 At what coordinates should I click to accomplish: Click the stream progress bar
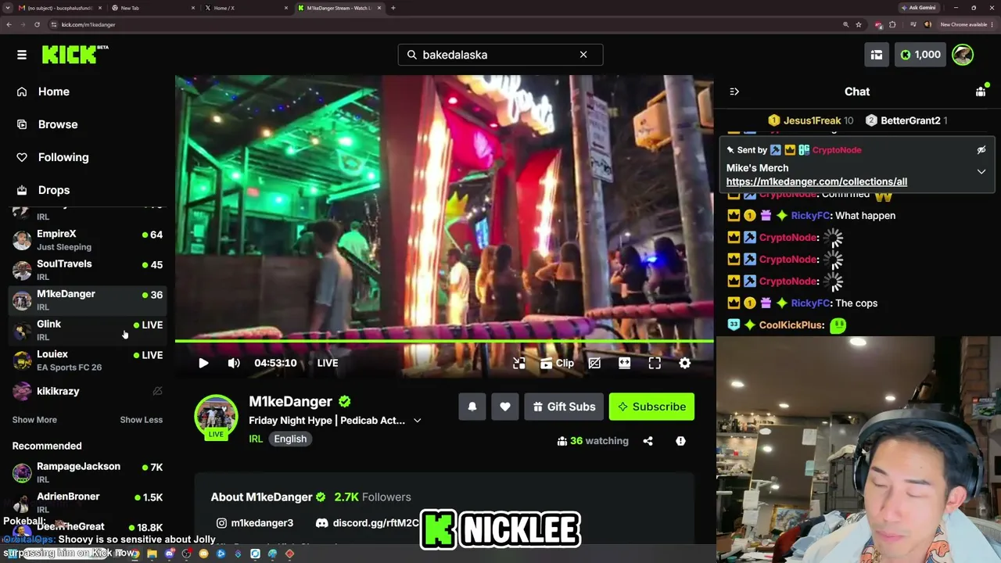[x=444, y=341]
